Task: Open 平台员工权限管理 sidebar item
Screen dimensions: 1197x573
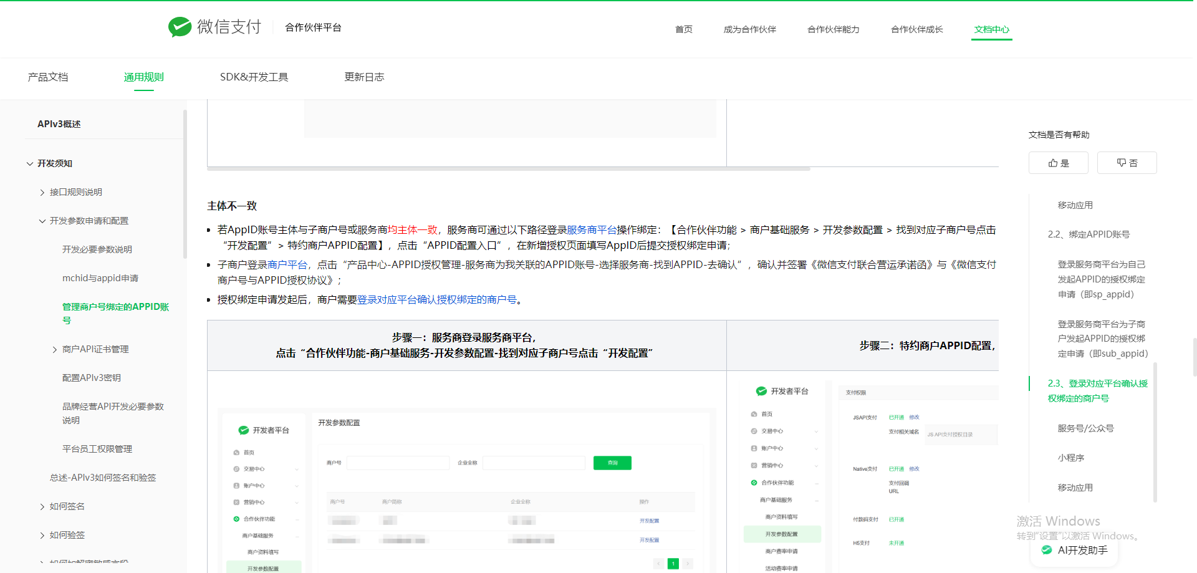Action: point(97,449)
